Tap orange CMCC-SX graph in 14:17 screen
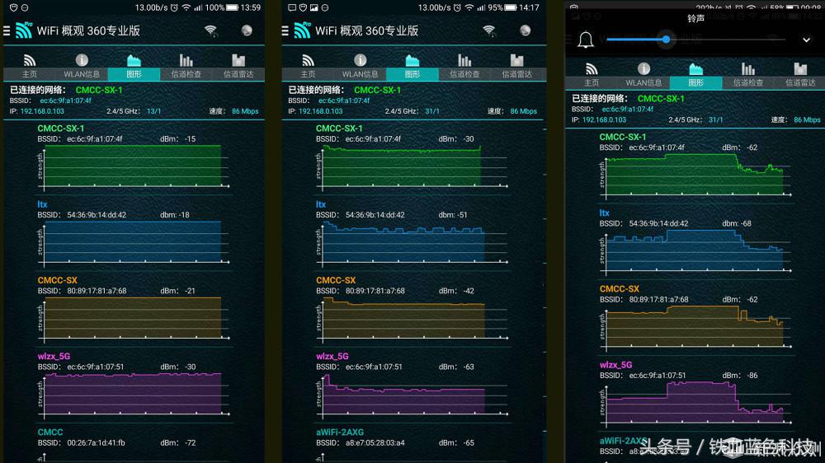 pos(412,319)
